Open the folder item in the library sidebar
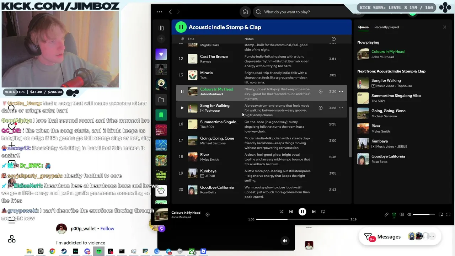The height and width of the screenshot is (256, 455). click(161, 100)
